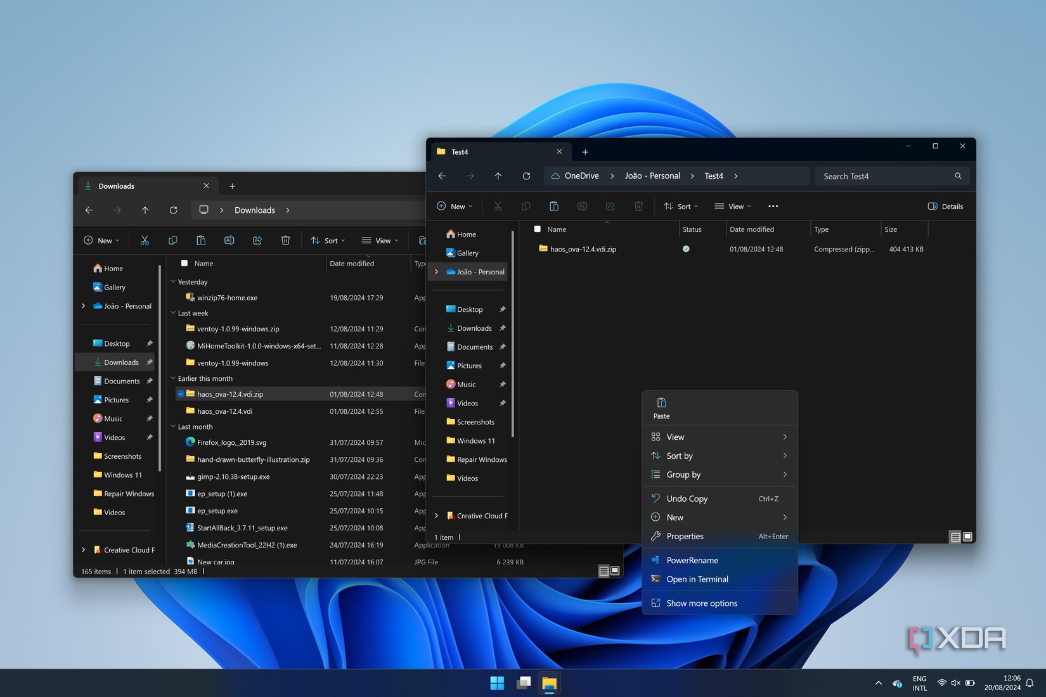Open See more menu in Test4 toolbar

(x=773, y=207)
